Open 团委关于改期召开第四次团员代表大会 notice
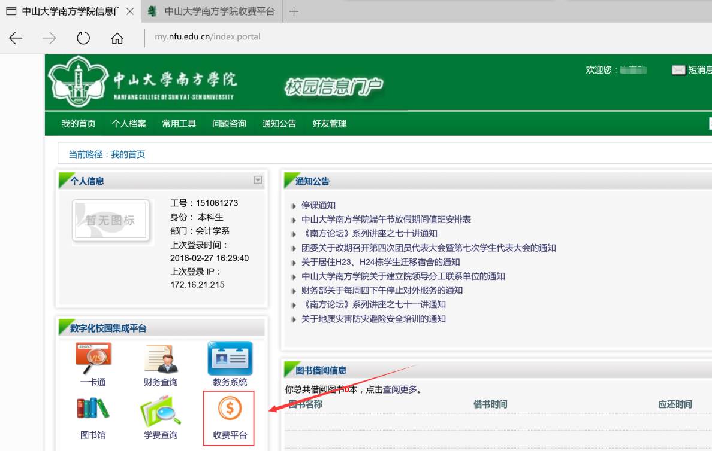 click(429, 248)
